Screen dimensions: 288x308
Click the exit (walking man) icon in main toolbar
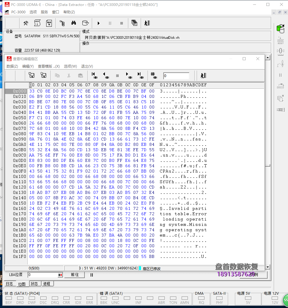click(x=147, y=23)
